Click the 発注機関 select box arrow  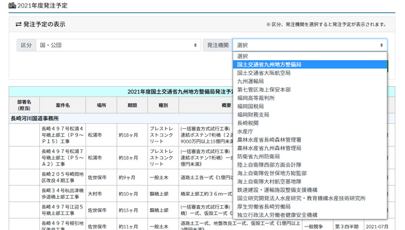click(381, 45)
